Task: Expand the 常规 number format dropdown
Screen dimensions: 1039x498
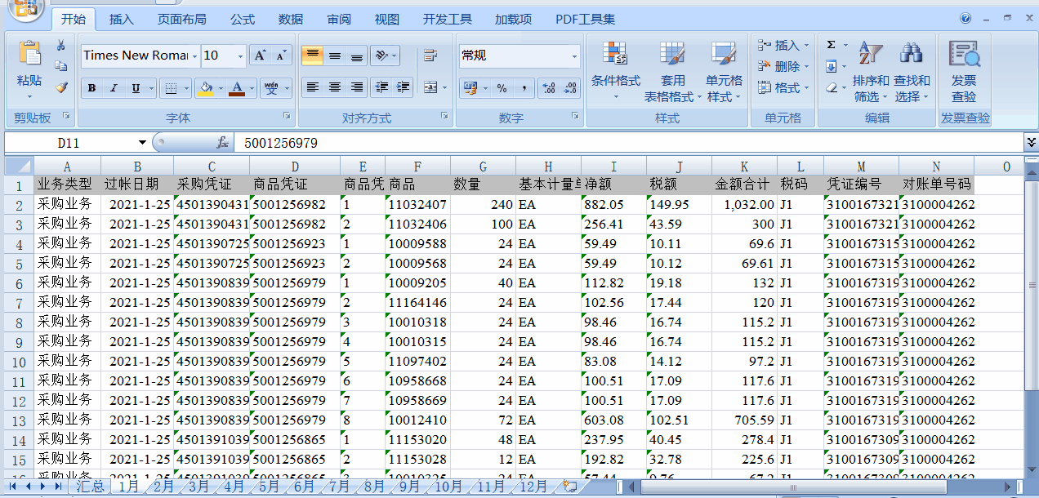Action: point(574,56)
